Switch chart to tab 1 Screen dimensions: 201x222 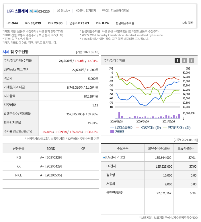[x=177, y=60]
